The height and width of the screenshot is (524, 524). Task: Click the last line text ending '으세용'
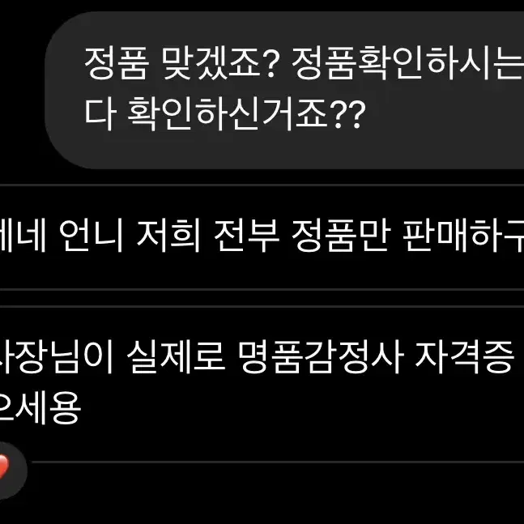click(40, 407)
